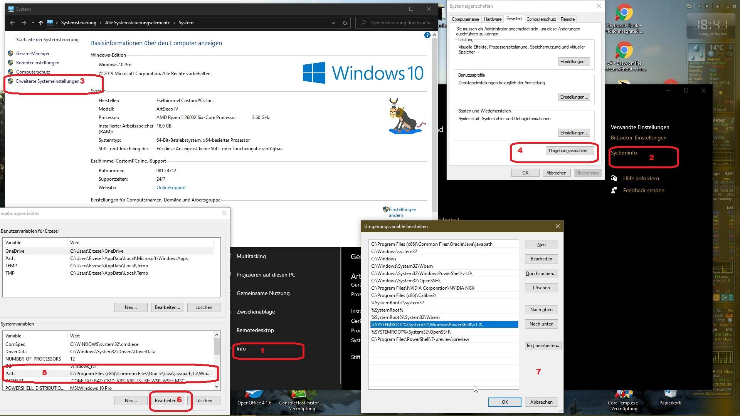Go up one level in System window
This screenshot has height=416, width=740.
pyautogui.click(x=40, y=23)
